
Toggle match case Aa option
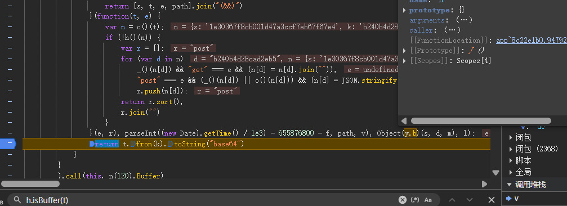point(428,200)
